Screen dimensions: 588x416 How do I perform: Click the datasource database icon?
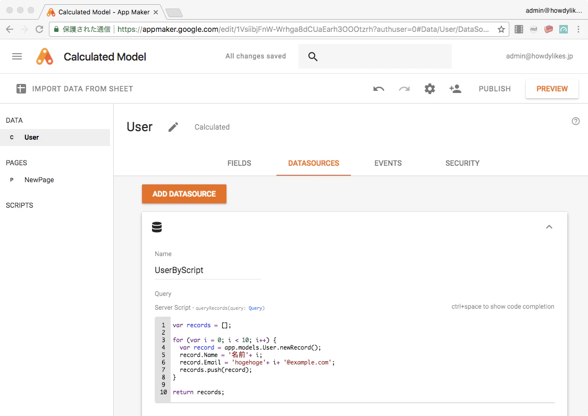point(157,227)
